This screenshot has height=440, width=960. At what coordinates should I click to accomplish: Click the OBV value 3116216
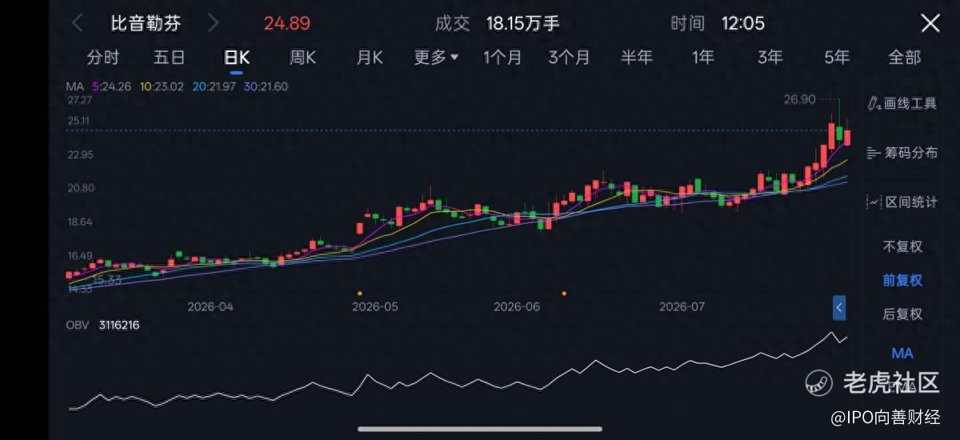[x=119, y=325]
